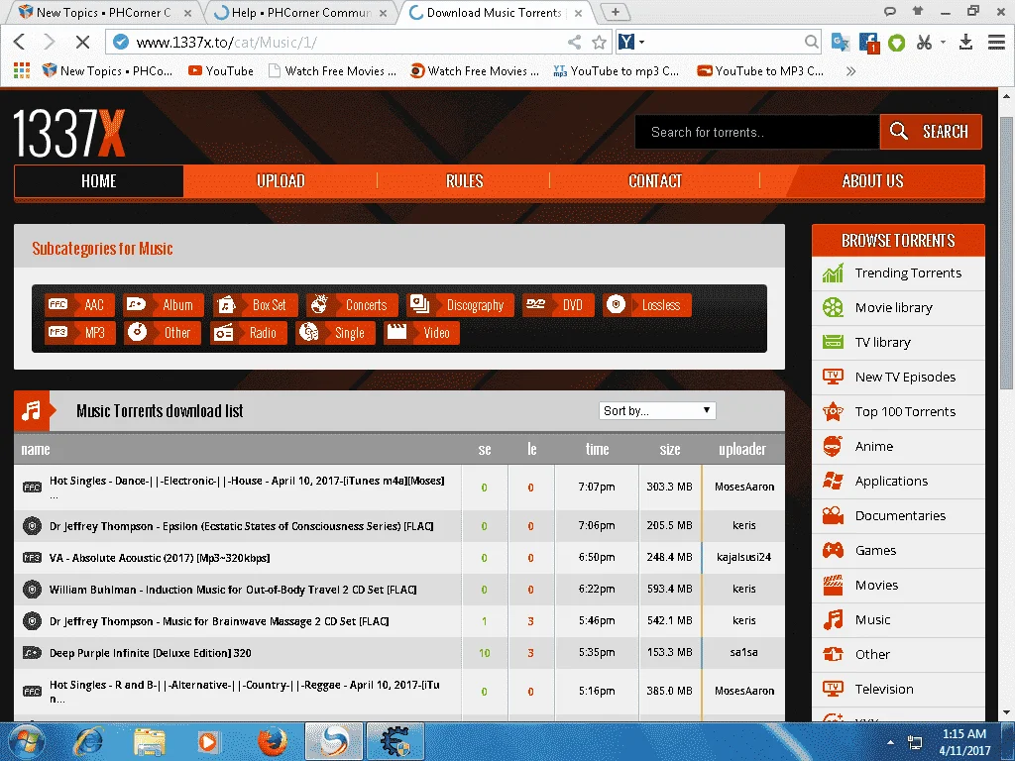
Task: Click the page vertical scrollbar thumb
Action: click(1006, 253)
